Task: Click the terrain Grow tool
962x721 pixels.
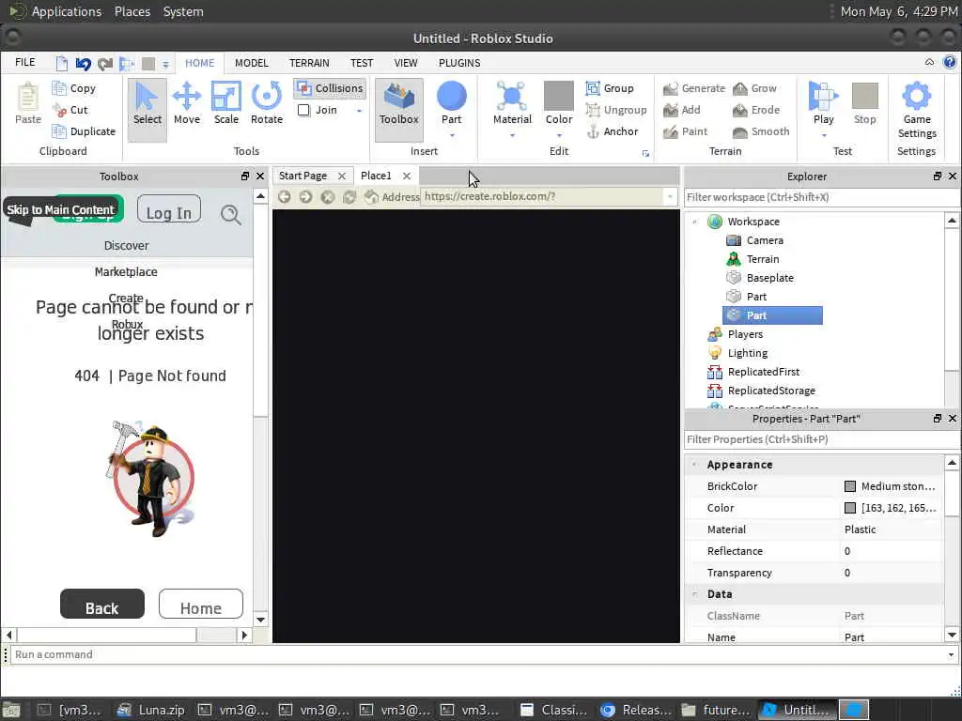Action: [754, 88]
